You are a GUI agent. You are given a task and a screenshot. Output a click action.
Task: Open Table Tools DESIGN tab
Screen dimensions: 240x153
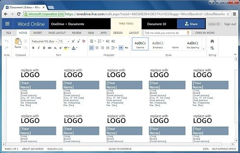(118, 33)
